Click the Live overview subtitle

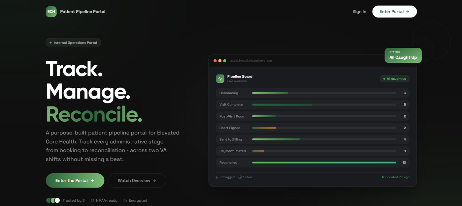pyautogui.click(x=237, y=81)
